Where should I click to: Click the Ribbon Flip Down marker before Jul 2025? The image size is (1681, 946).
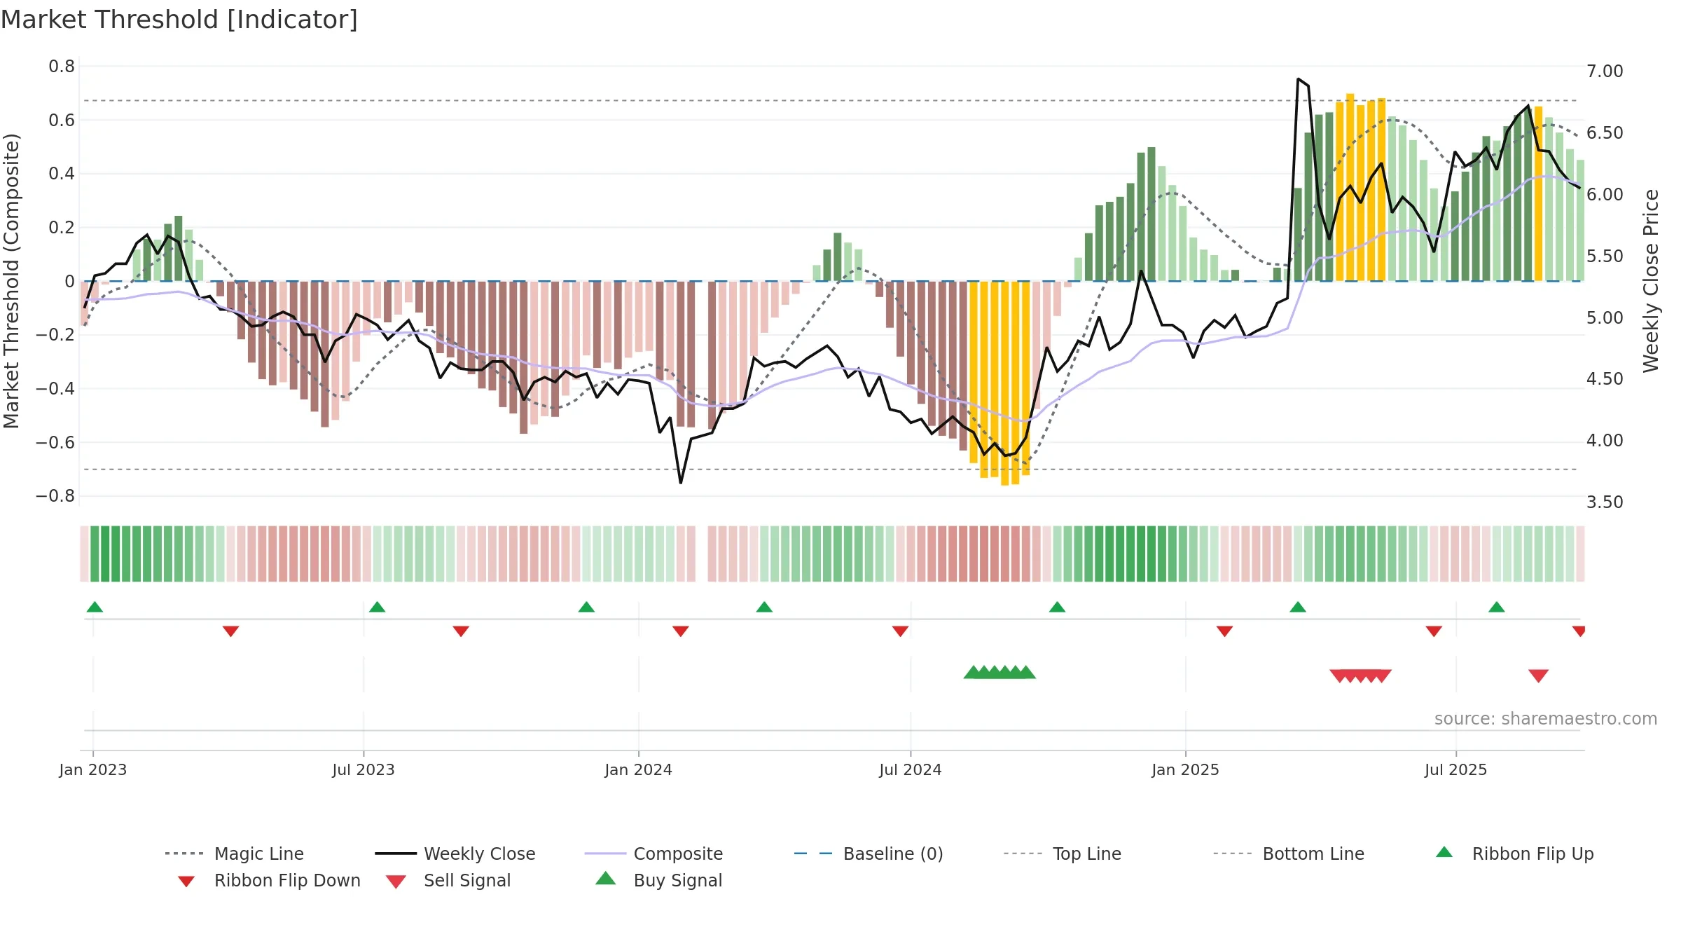1434,631
